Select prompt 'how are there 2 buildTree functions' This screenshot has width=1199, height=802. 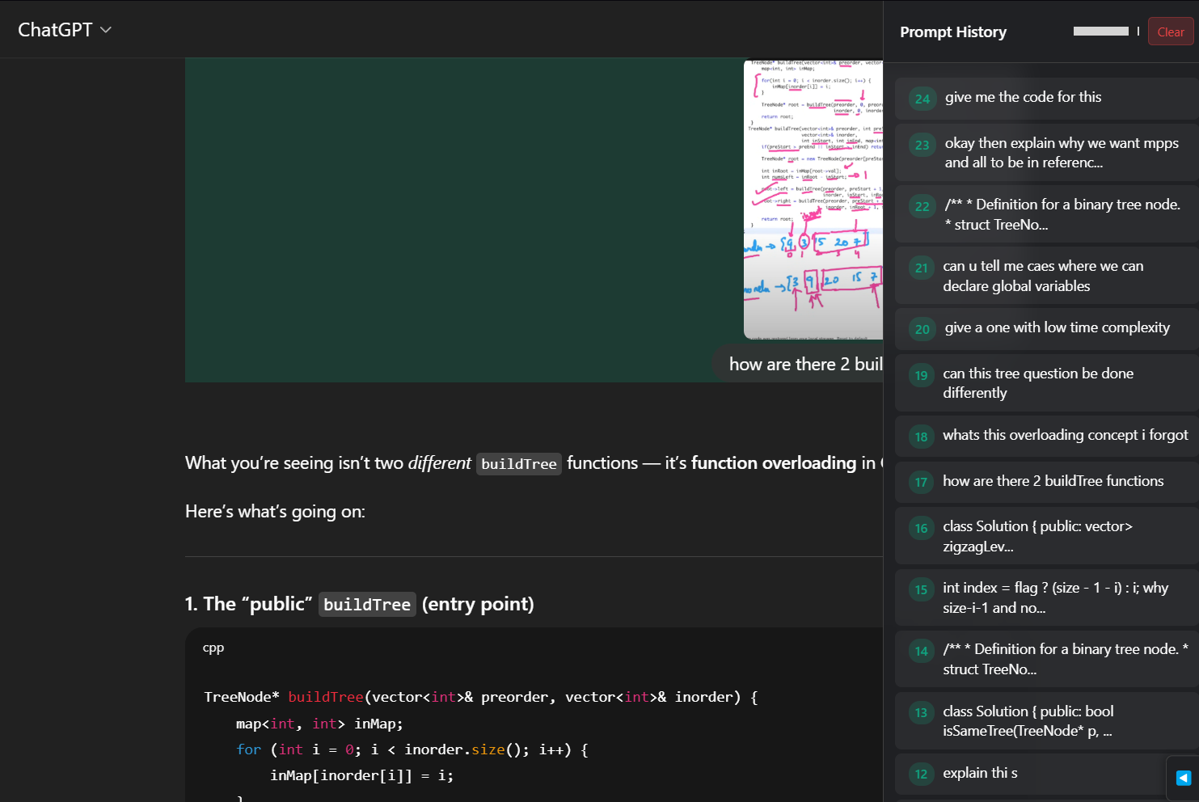coord(1053,481)
